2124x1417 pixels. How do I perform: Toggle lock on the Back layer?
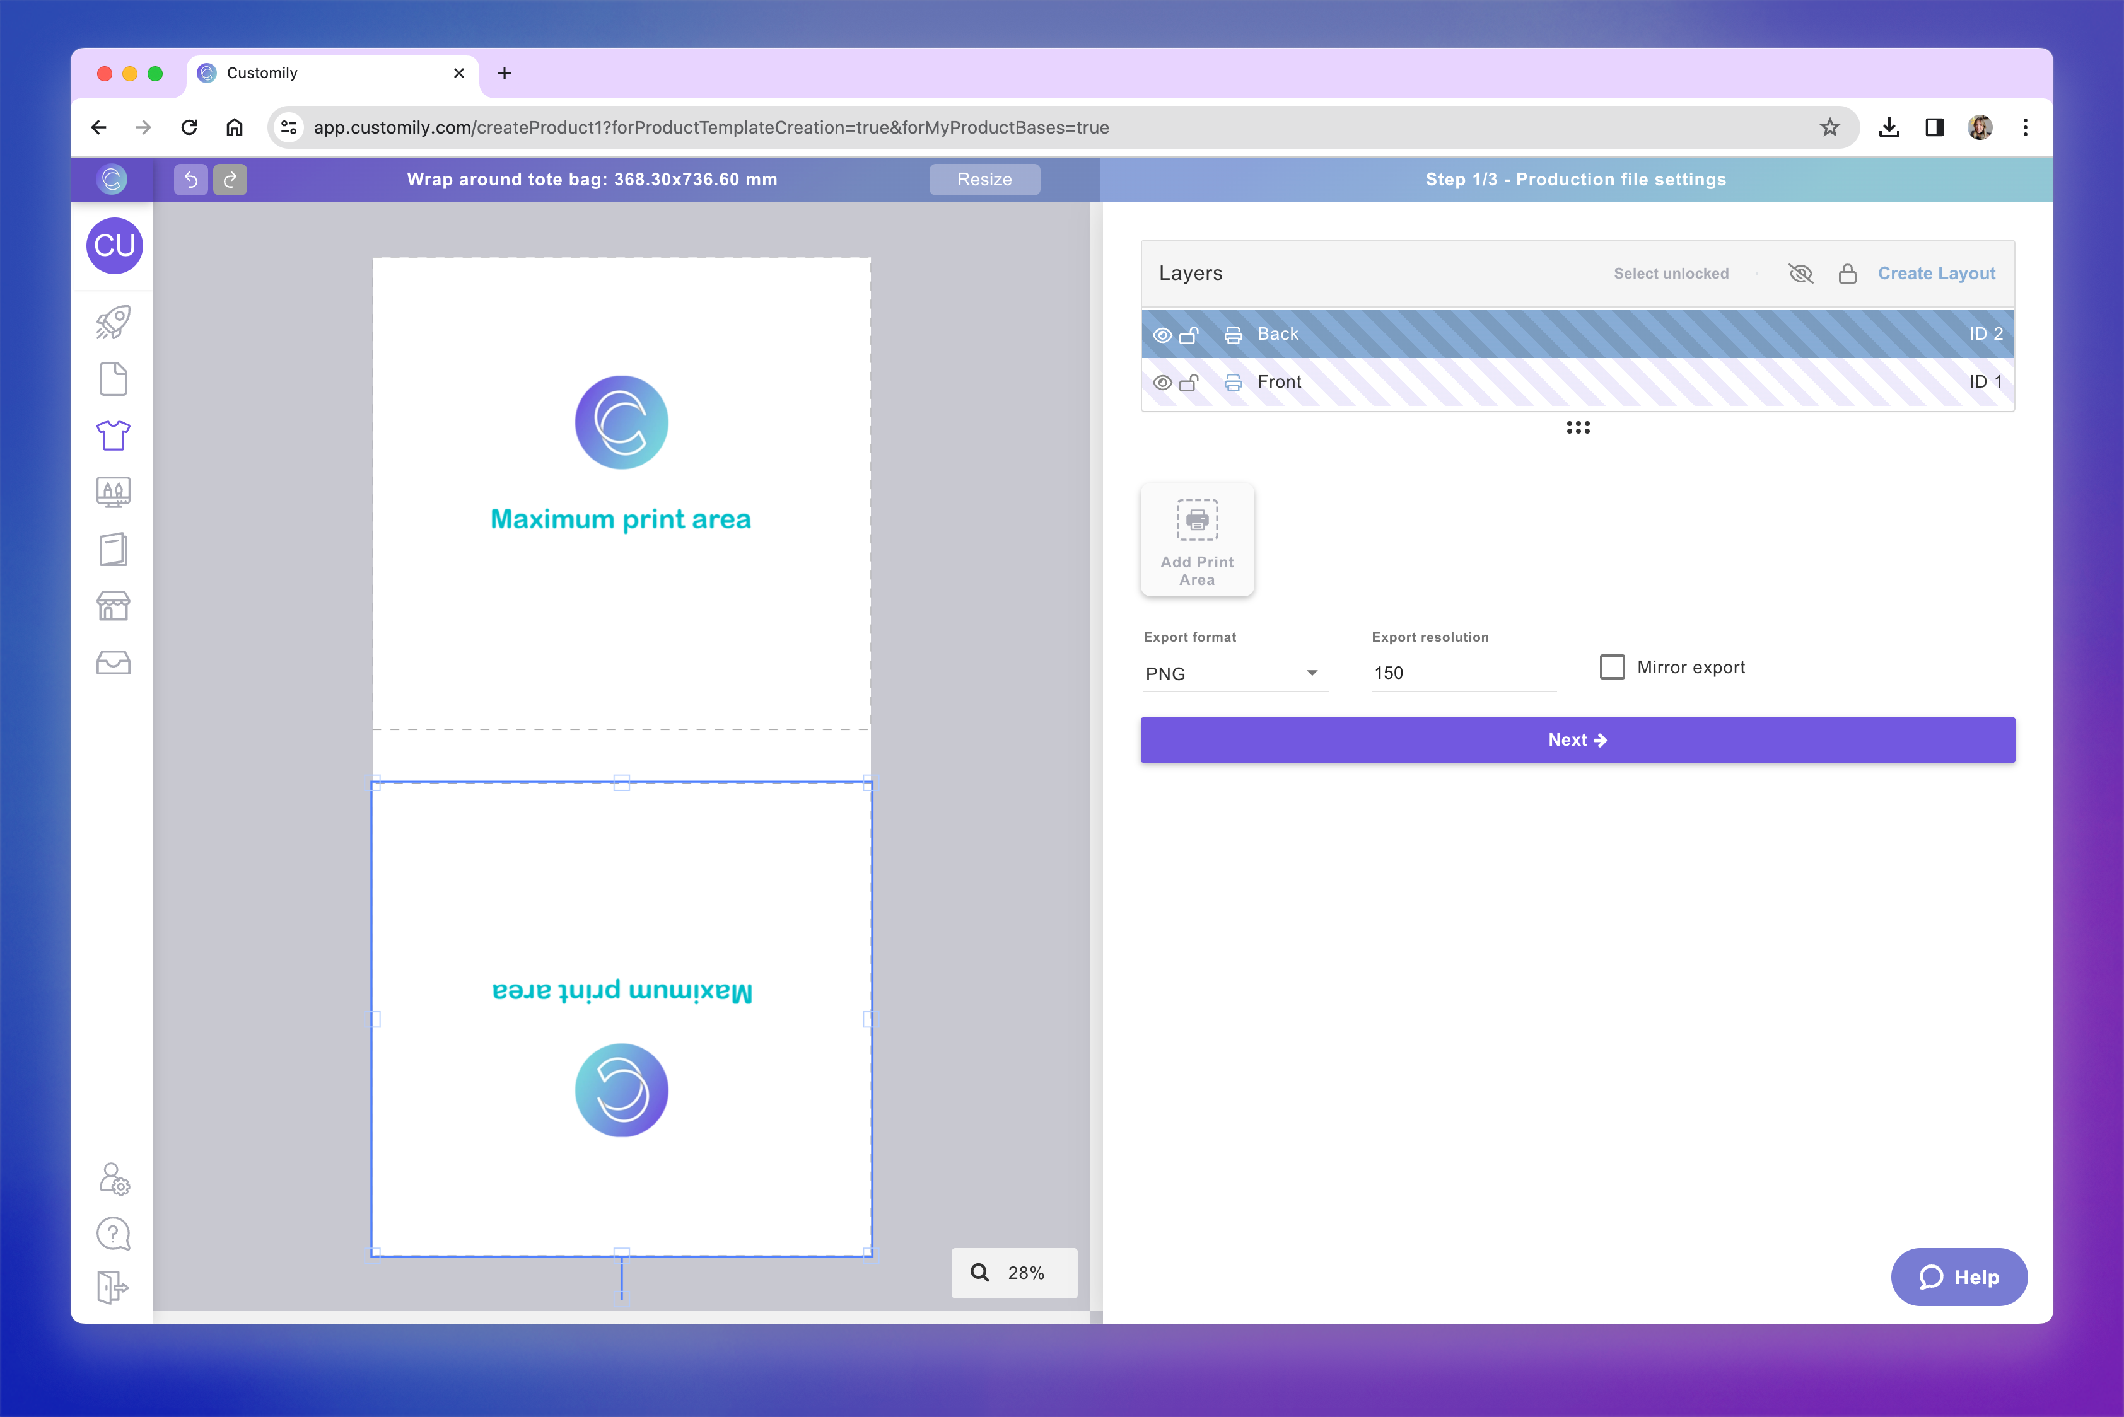[1189, 335]
